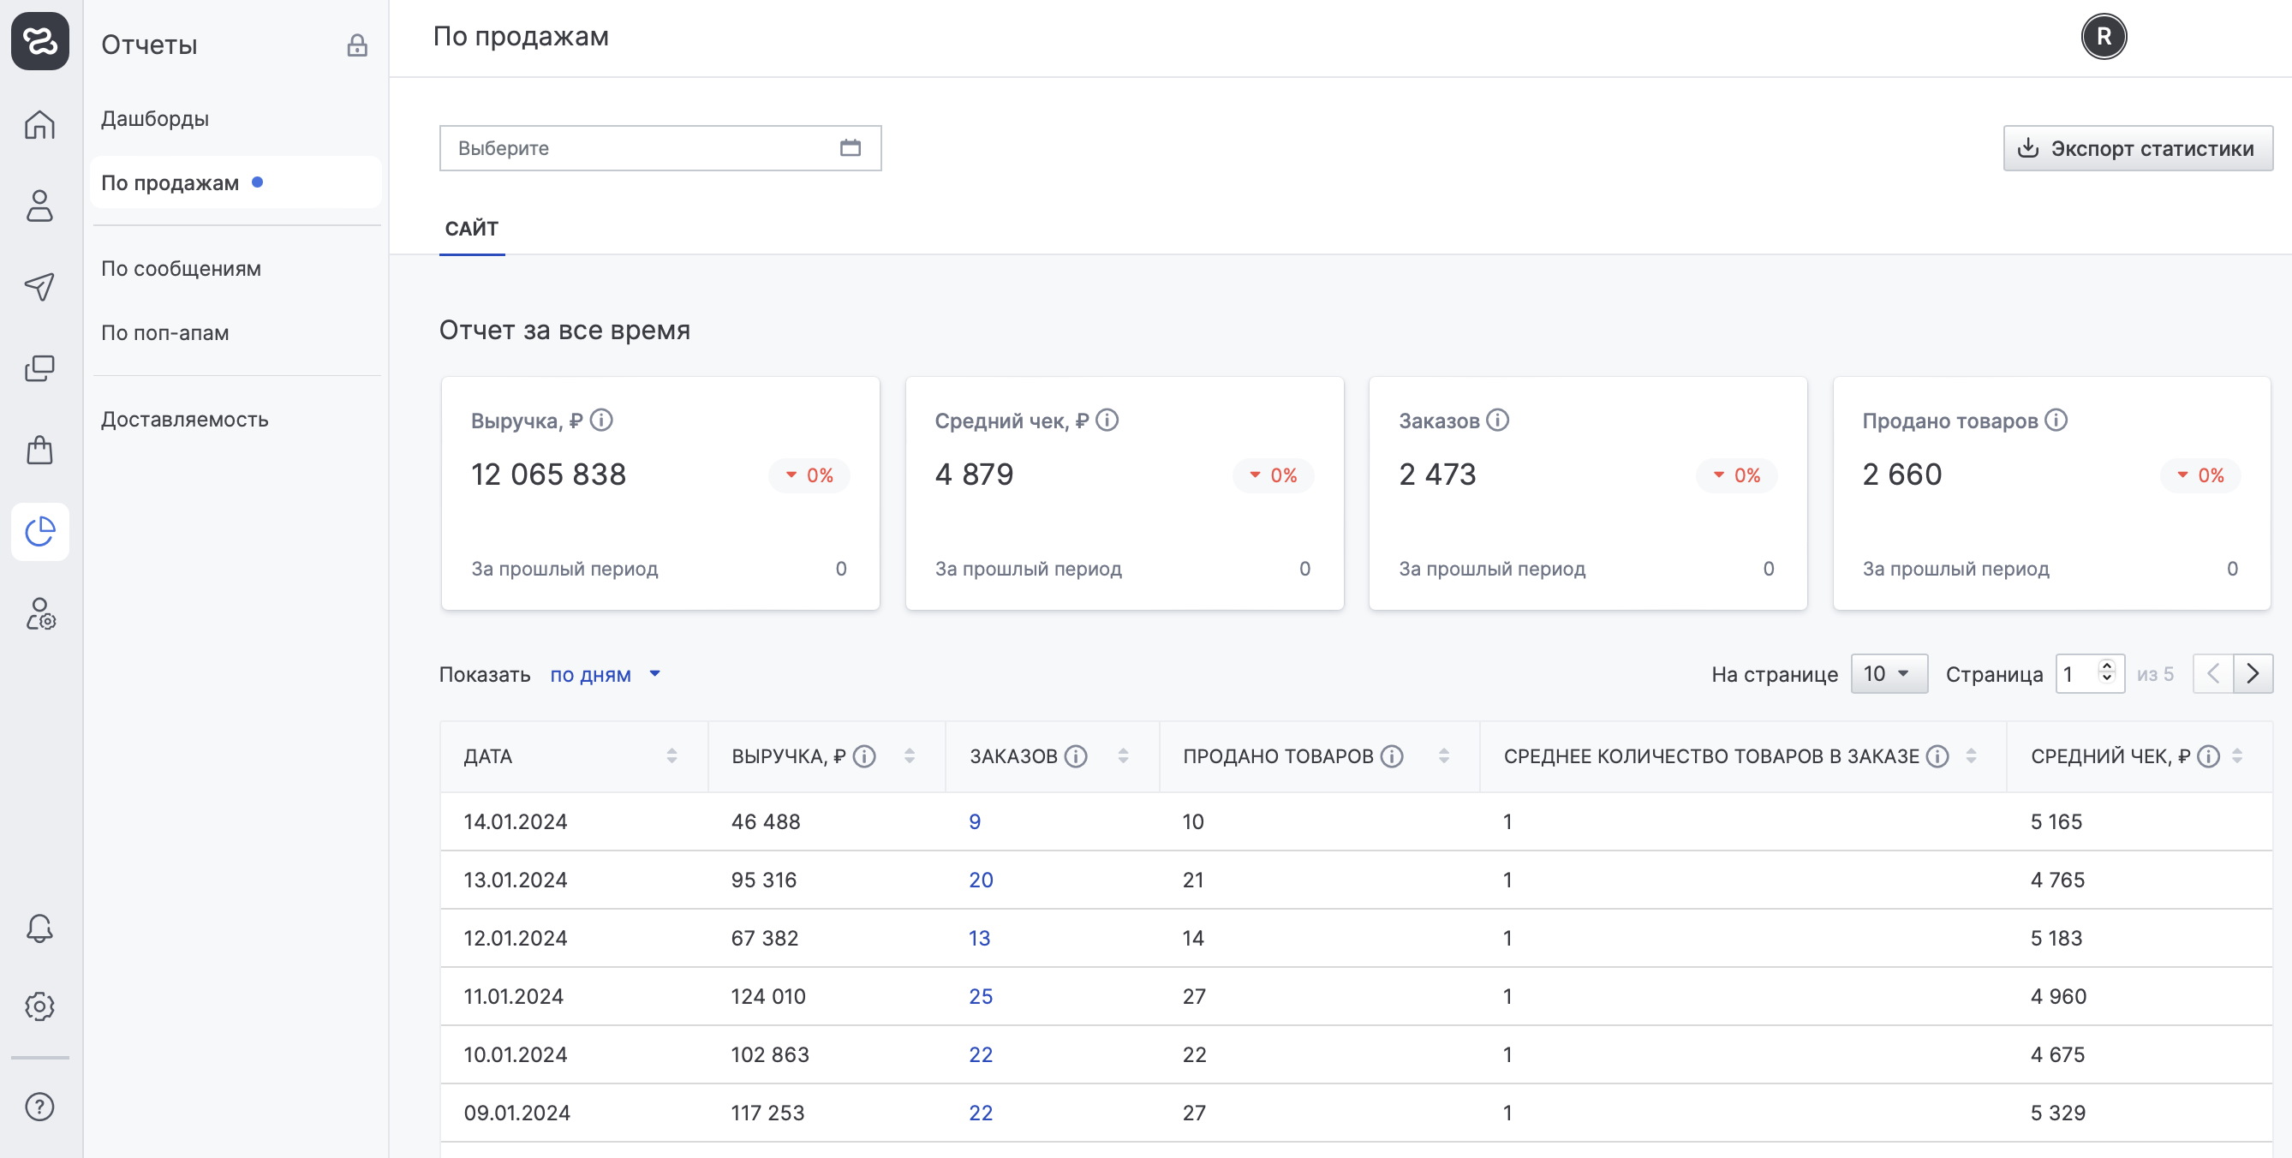Open the contacts person icon
The image size is (2292, 1158).
(39, 206)
